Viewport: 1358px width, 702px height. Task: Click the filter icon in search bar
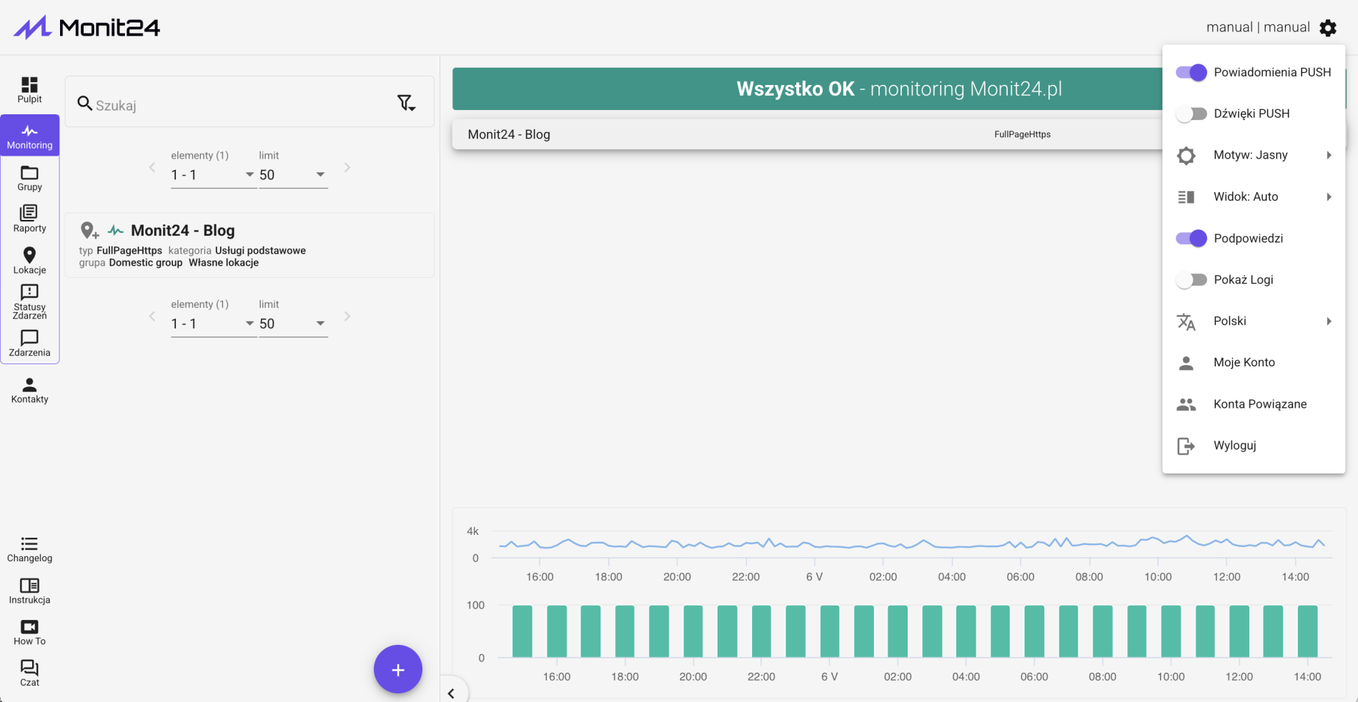tap(406, 104)
